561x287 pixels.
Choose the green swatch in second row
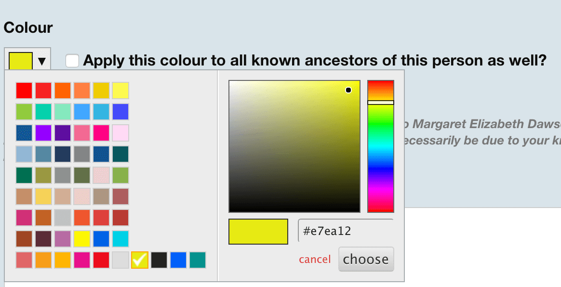tap(23, 111)
